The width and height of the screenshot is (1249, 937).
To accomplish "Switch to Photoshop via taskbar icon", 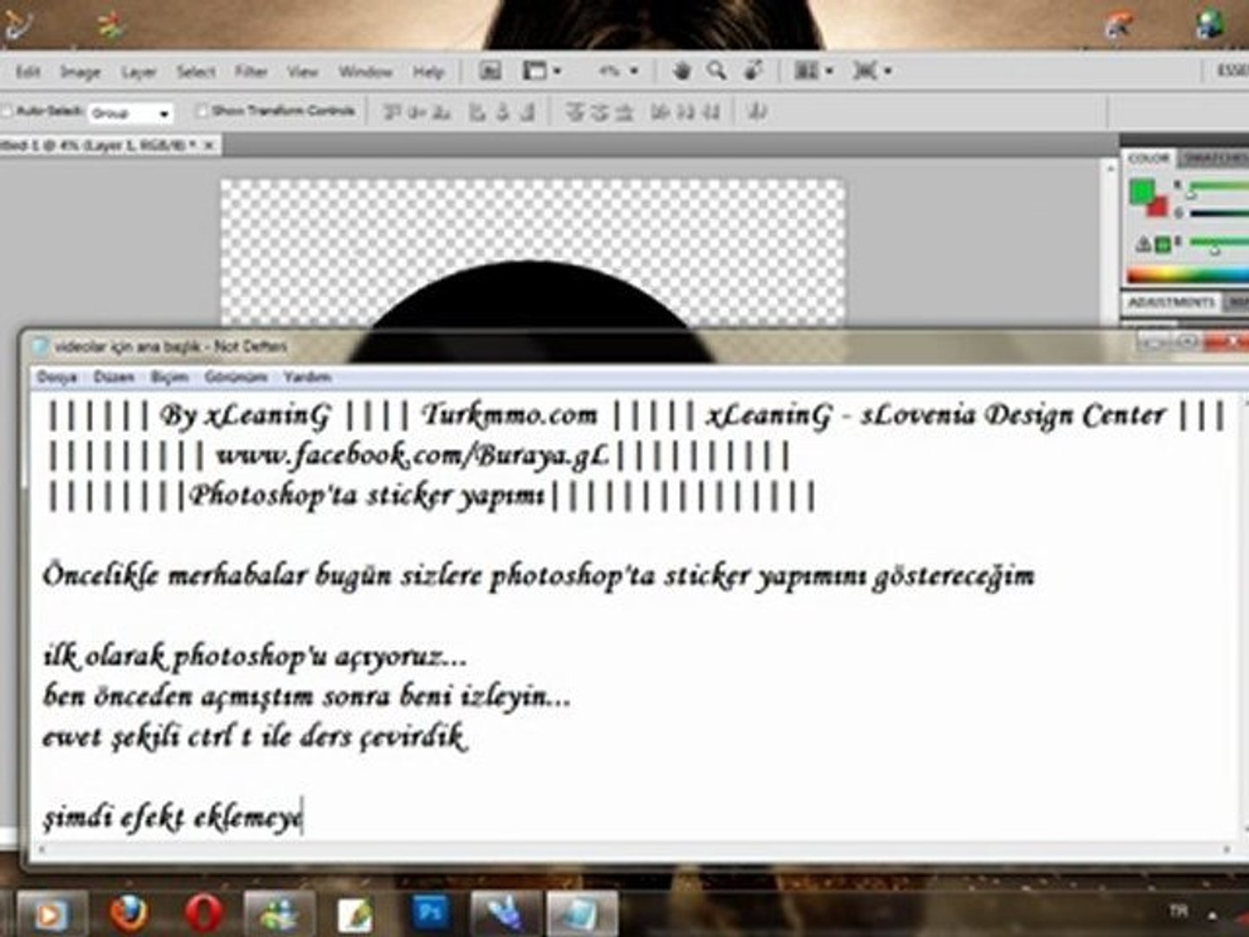I will 429,913.
